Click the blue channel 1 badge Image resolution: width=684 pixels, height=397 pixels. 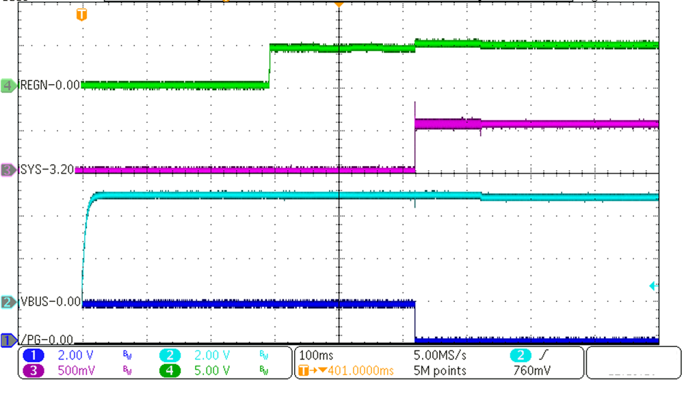coord(34,355)
